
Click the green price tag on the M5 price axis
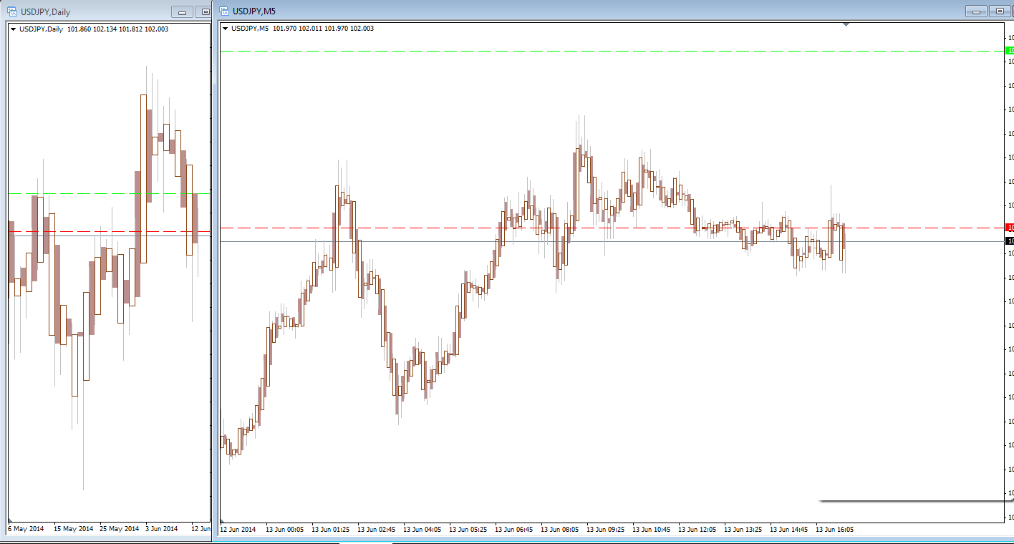(1010, 51)
